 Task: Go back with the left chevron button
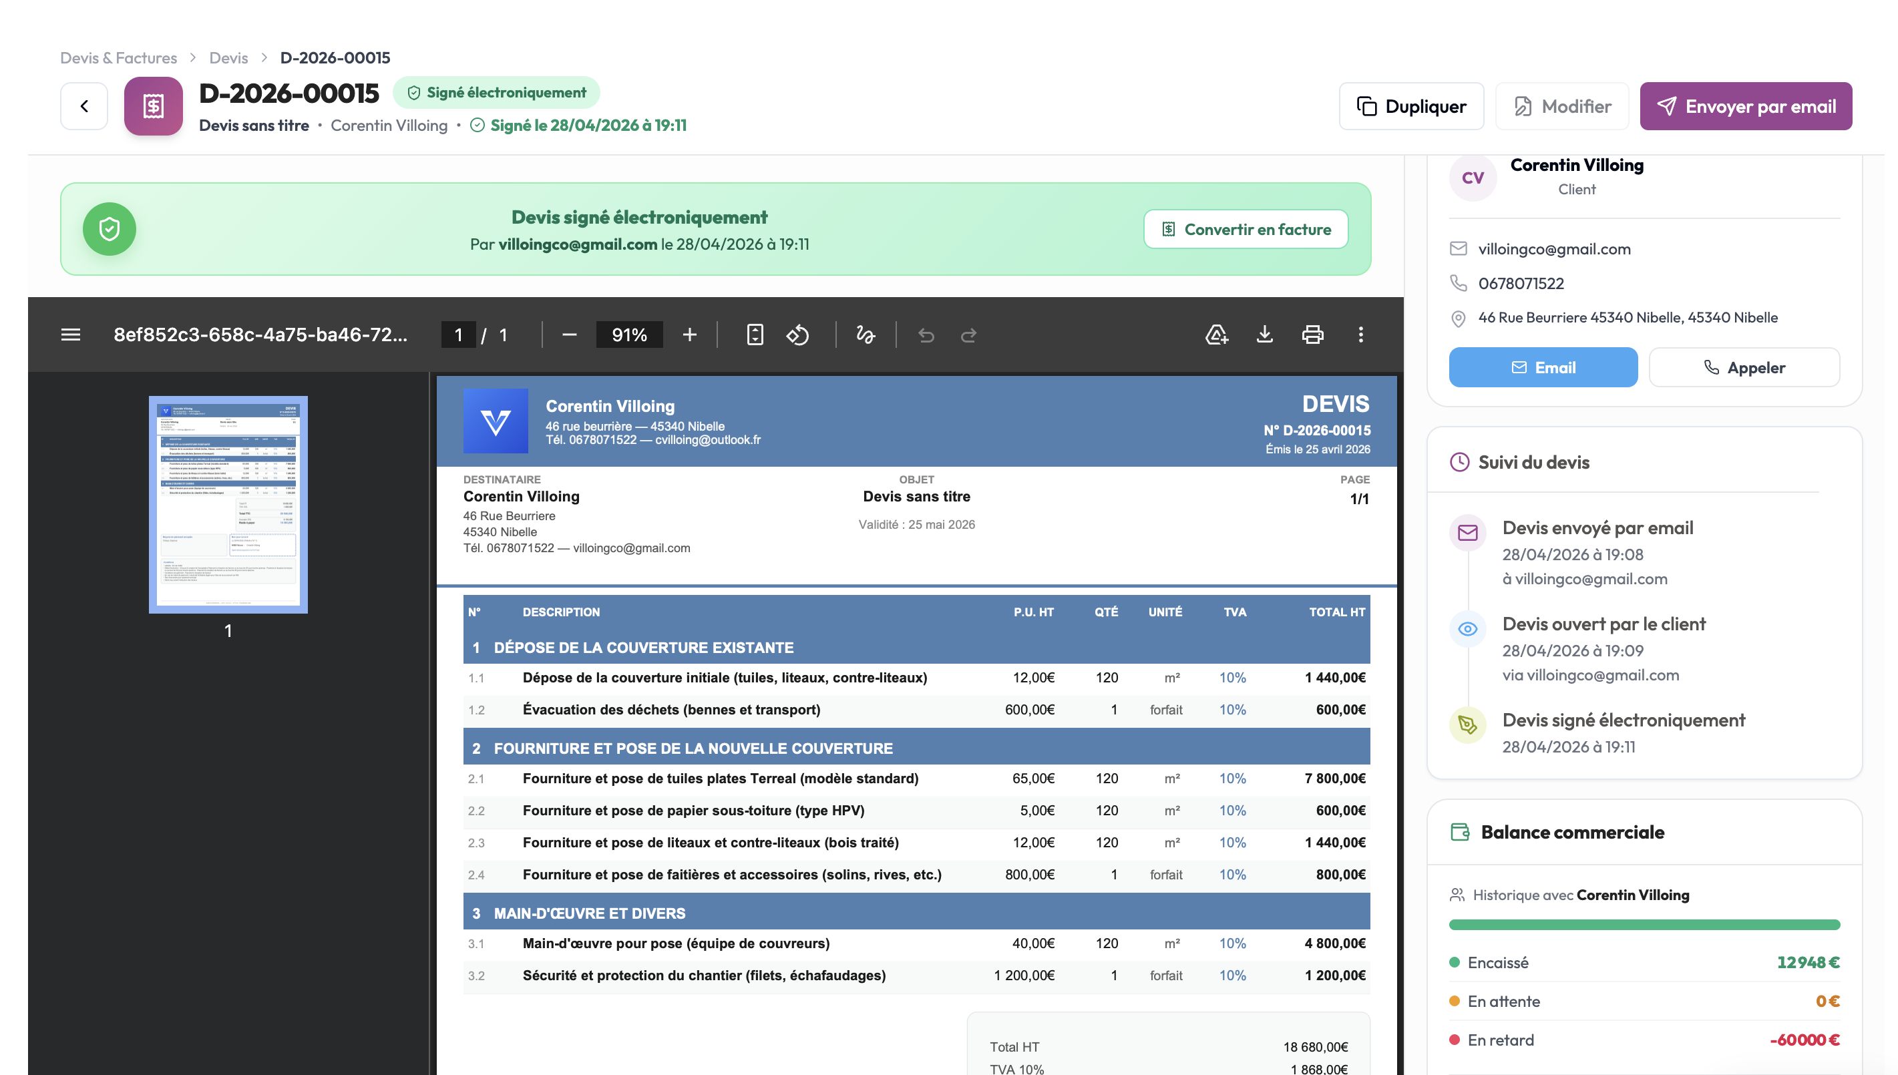click(84, 106)
